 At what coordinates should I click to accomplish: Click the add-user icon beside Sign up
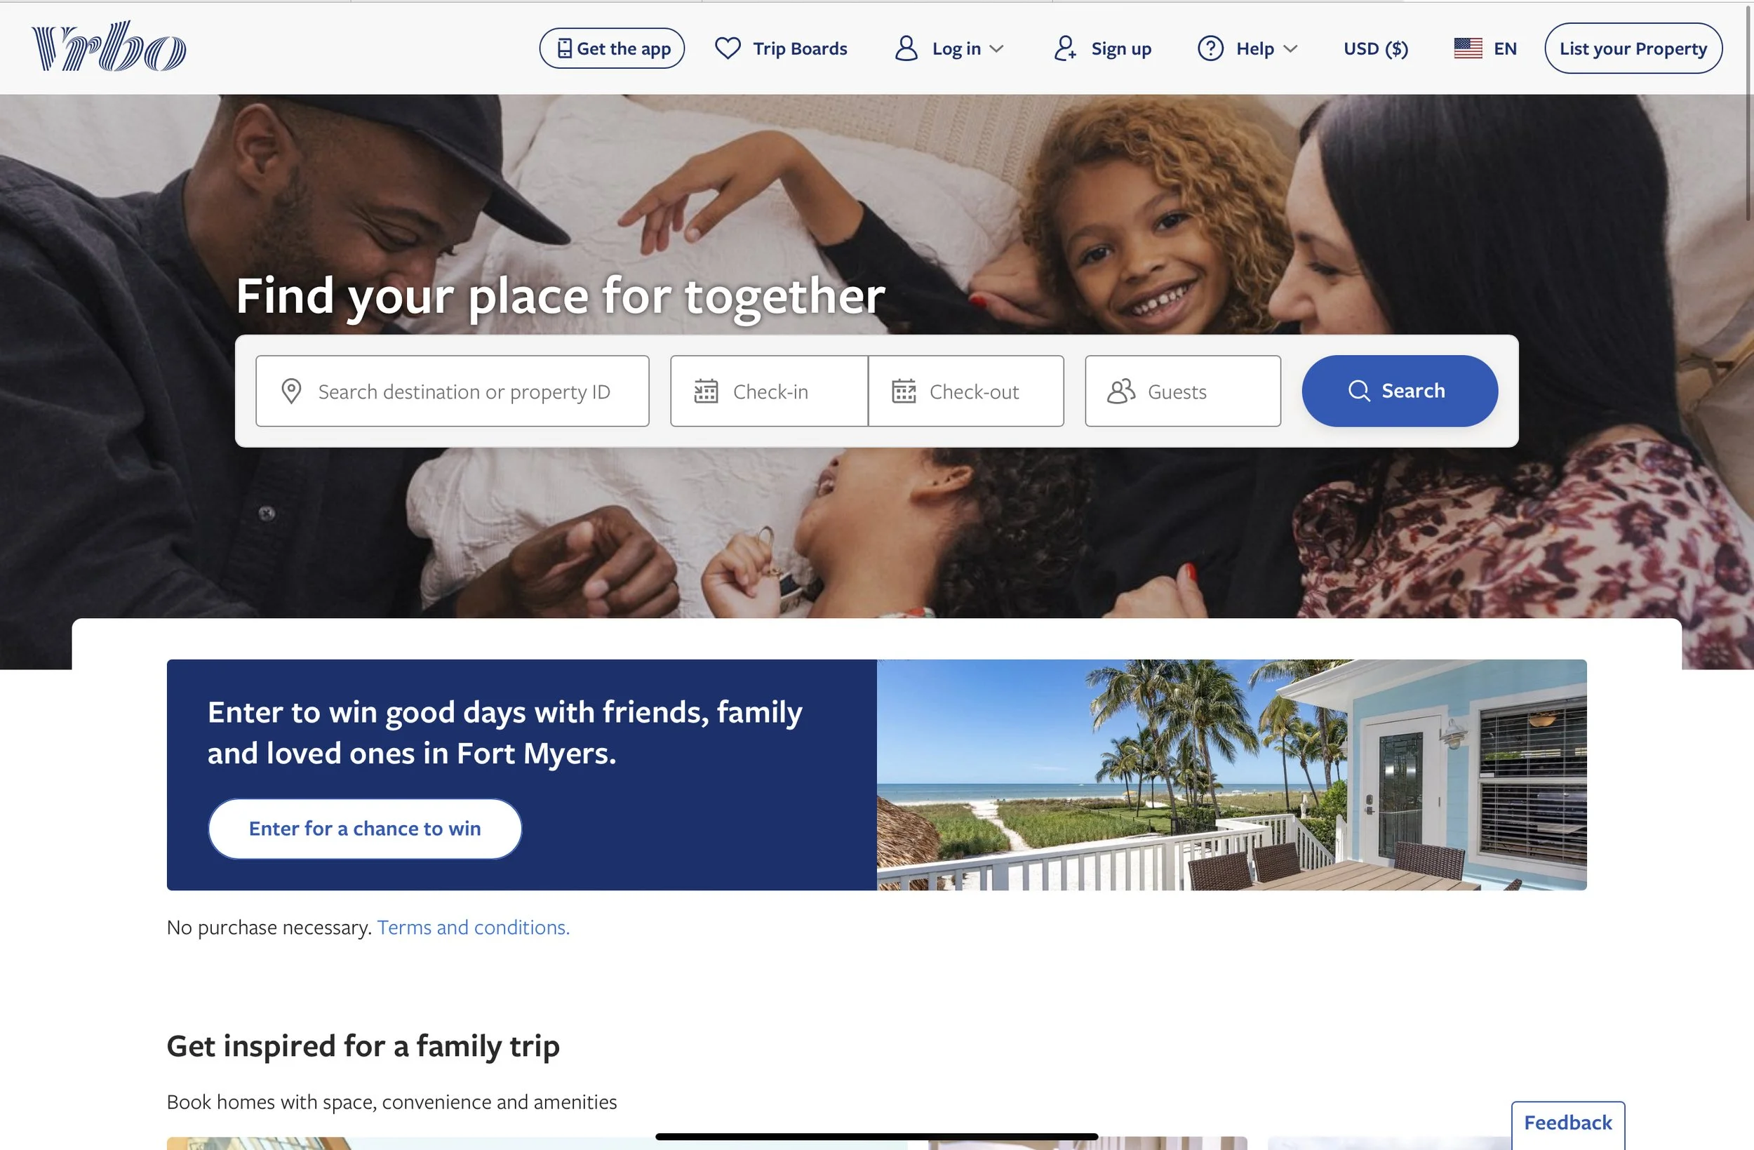(1065, 48)
